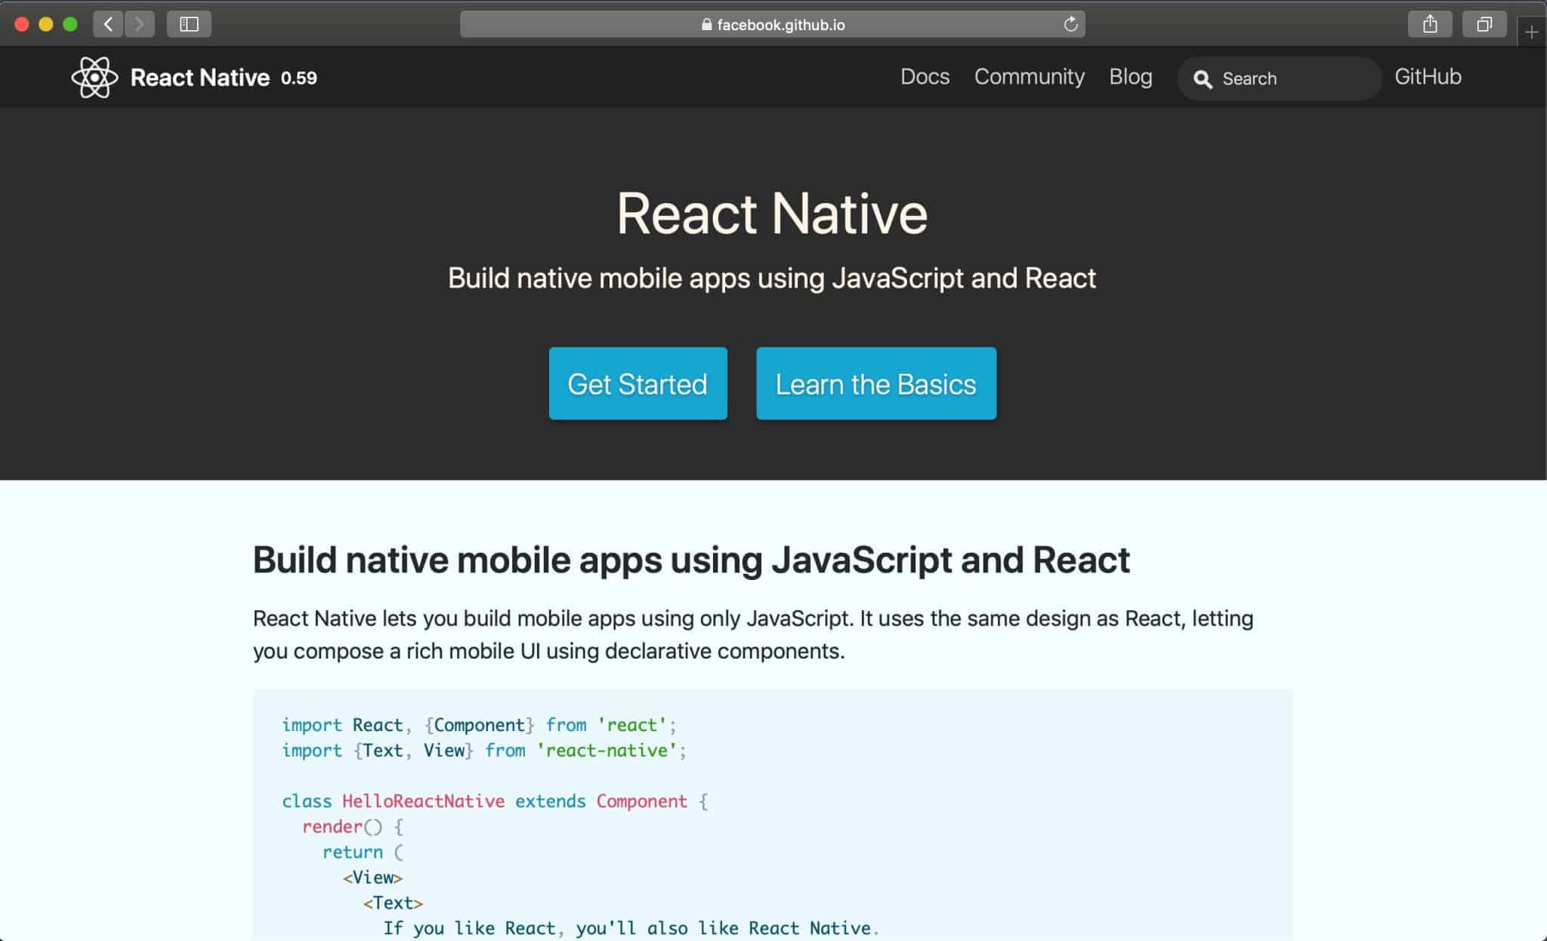
Task: Open the Community navigation item
Action: point(1029,77)
